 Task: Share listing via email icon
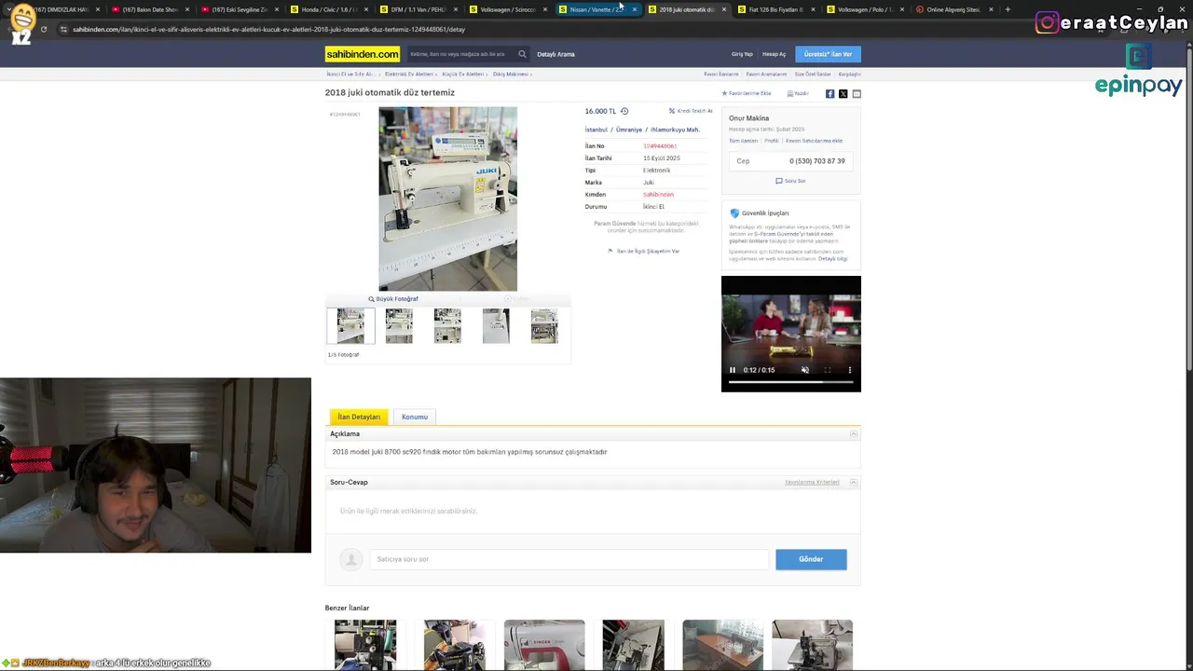(x=857, y=94)
